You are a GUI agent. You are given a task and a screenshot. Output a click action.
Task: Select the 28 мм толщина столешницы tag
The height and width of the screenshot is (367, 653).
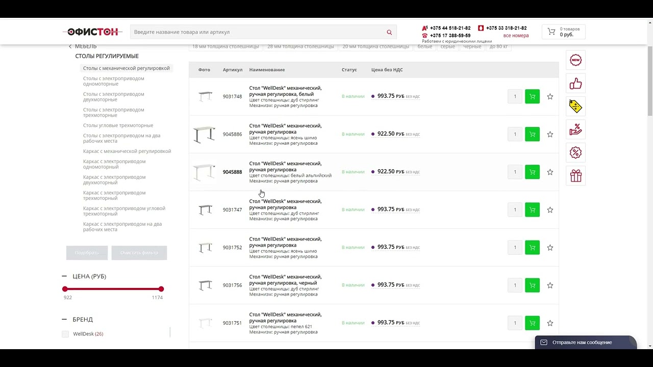click(300, 46)
